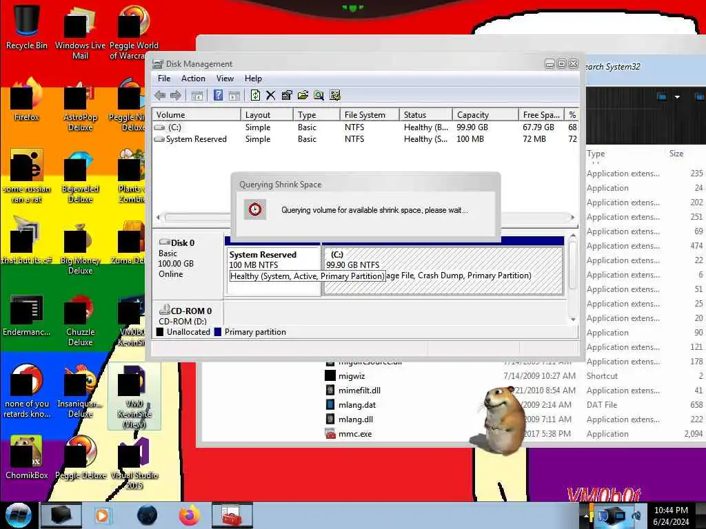Click the blue Help question-mark toolbar icon
706x529 pixels.
tap(218, 95)
